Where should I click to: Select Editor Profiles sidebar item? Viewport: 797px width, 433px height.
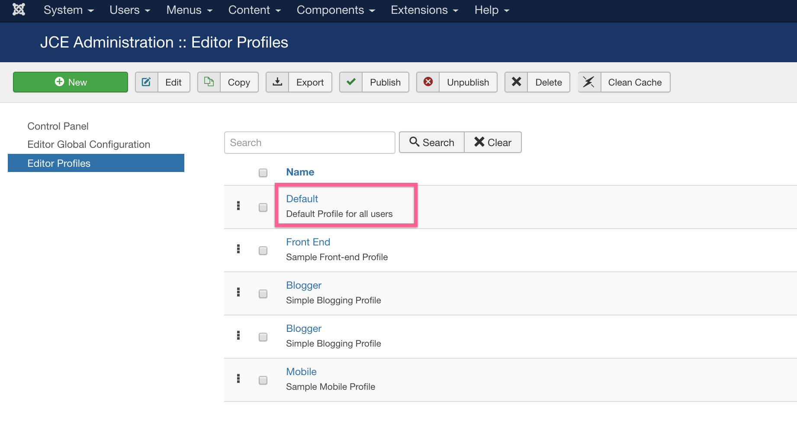[96, 163]
